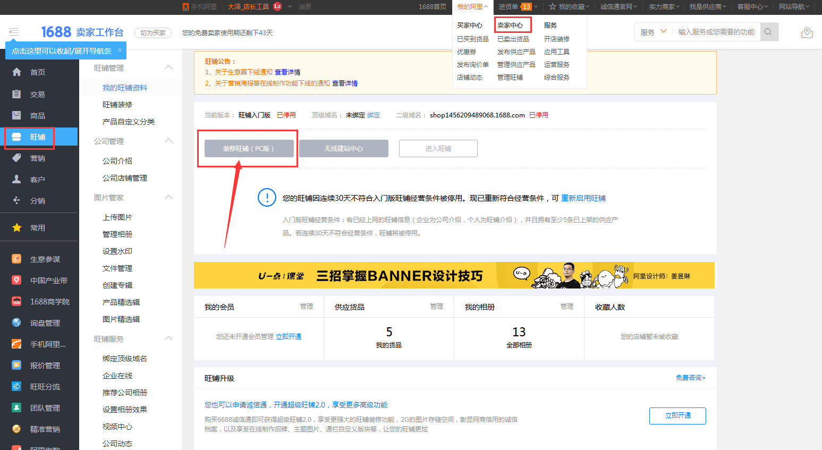This screenshot has height=450, width=822.
Task: Click 免费咨询 link in 旺铺升级
Action: (690, 378)
